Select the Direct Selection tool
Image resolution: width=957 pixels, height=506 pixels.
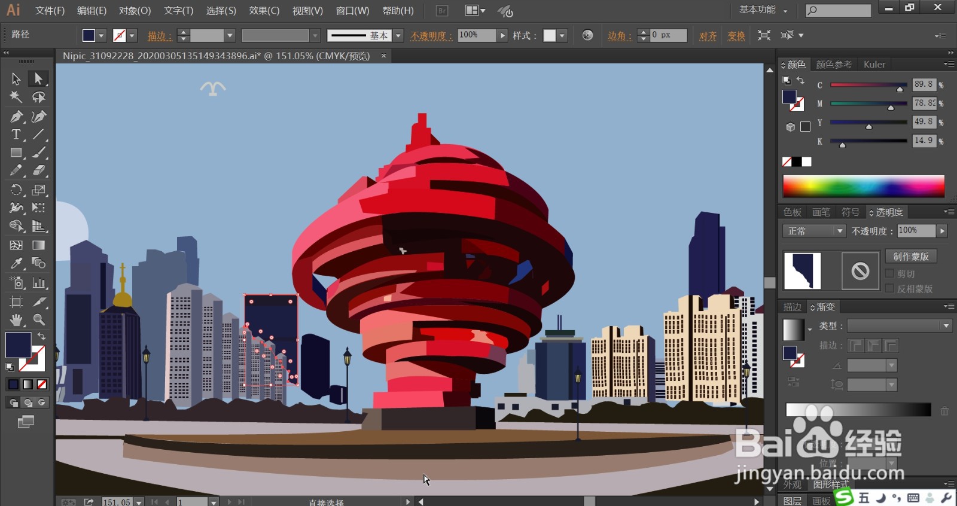38,78
